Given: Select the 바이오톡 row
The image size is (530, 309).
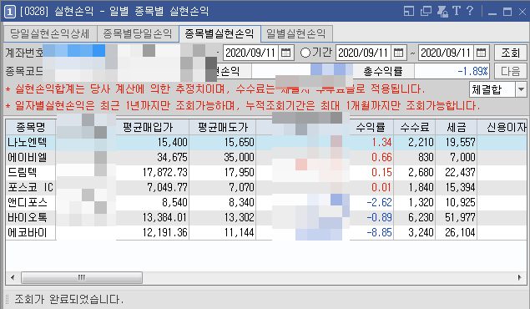Looking at the screenshot, I should pos(266,217).
